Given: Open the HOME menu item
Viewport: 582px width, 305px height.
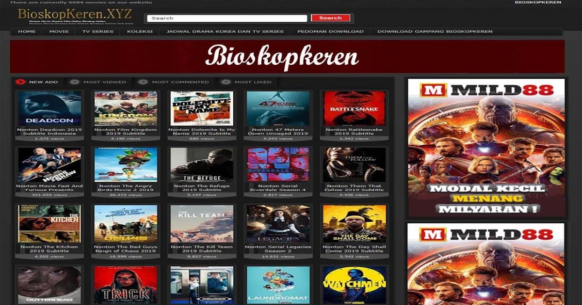Looking at the screenshot, I should tap(27, 31).
